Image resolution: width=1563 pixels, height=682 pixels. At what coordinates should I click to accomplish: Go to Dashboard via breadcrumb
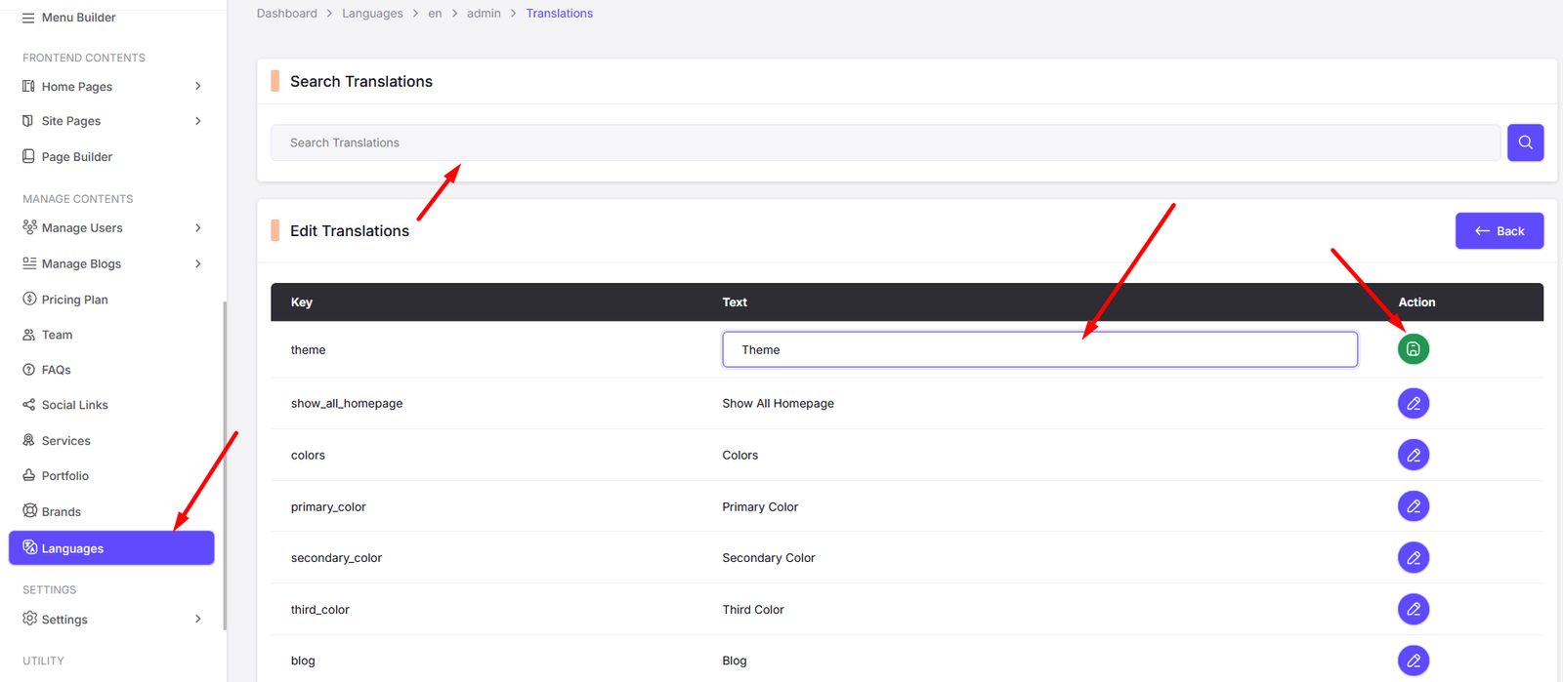click(286, 14)
